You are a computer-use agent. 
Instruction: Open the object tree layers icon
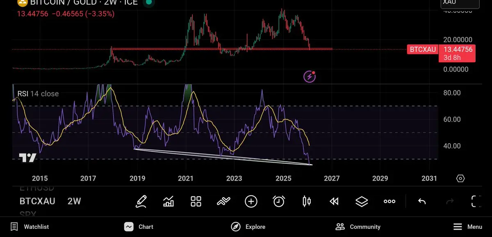(x=362, y=201)
